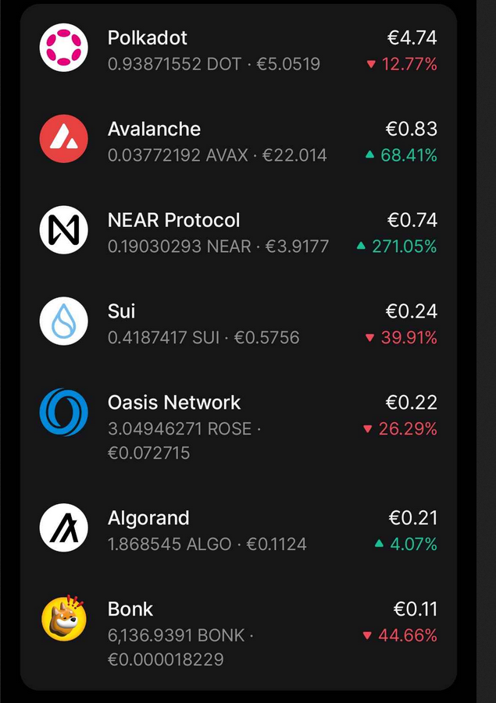The image size is (496, 703).
Task: Select the NEAR Protocol title
Action: coord(173,220)
